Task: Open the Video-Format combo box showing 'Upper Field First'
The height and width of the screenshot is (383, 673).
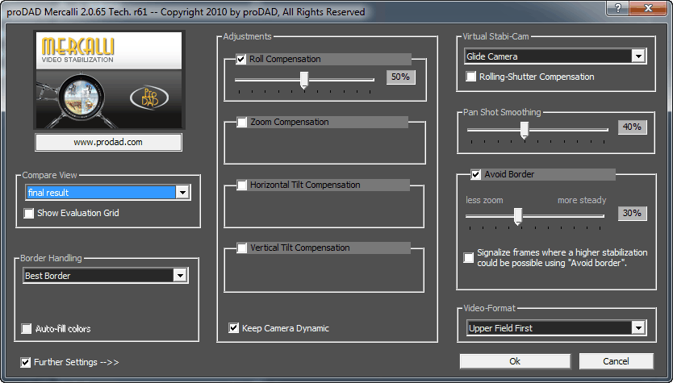Action: tap(556, 328)
